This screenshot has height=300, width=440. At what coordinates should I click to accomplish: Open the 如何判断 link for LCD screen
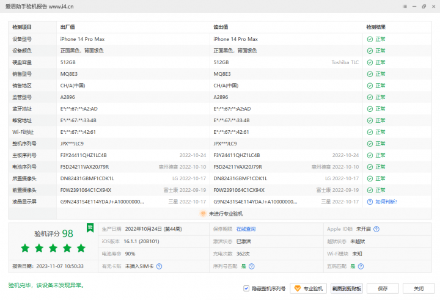pyautogui.click(x=386, y=202)
